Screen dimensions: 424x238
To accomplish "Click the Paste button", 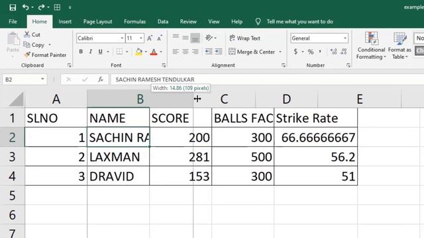I will [x=13, y=43].
